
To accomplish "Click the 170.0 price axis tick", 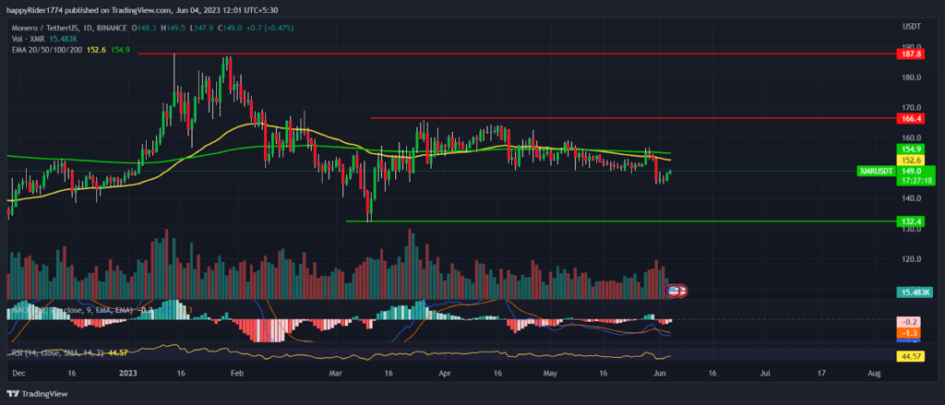I will tap(909, 108).
